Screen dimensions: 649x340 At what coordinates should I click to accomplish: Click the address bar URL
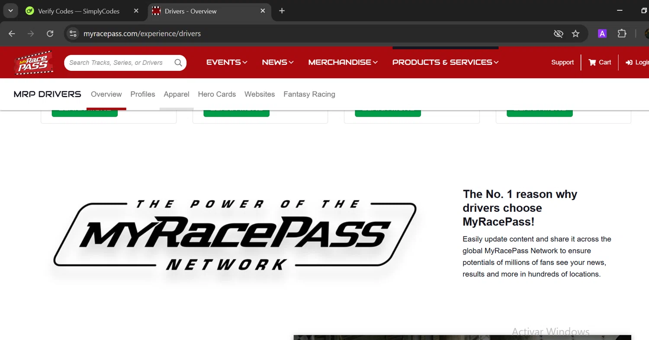(x=142, y=34)
